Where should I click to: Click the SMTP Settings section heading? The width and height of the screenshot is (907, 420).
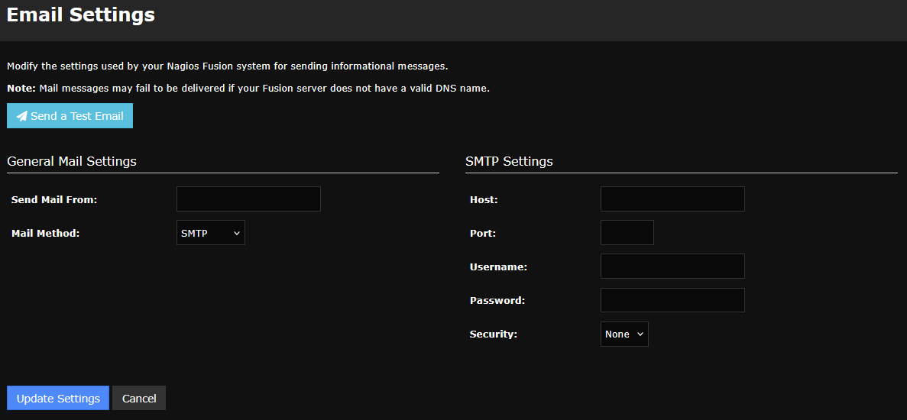[x=509, y=161]
